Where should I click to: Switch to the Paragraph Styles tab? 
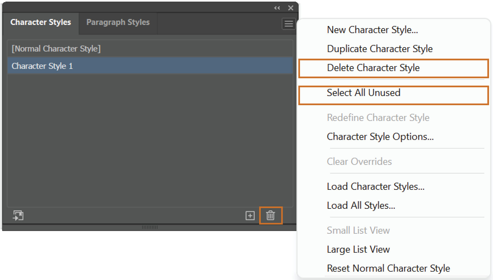118,22
